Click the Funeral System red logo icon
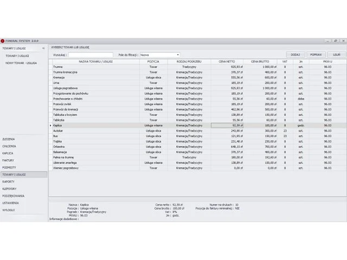The image size is (347, 260). coord(2,41)
